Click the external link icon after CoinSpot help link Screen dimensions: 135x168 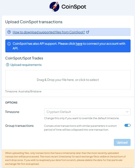[x=88, y=32]
